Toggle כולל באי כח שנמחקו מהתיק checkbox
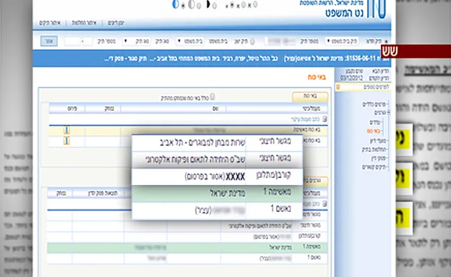Image resolution: width=451 pixels, height=277 pixels. click(212, 97)
